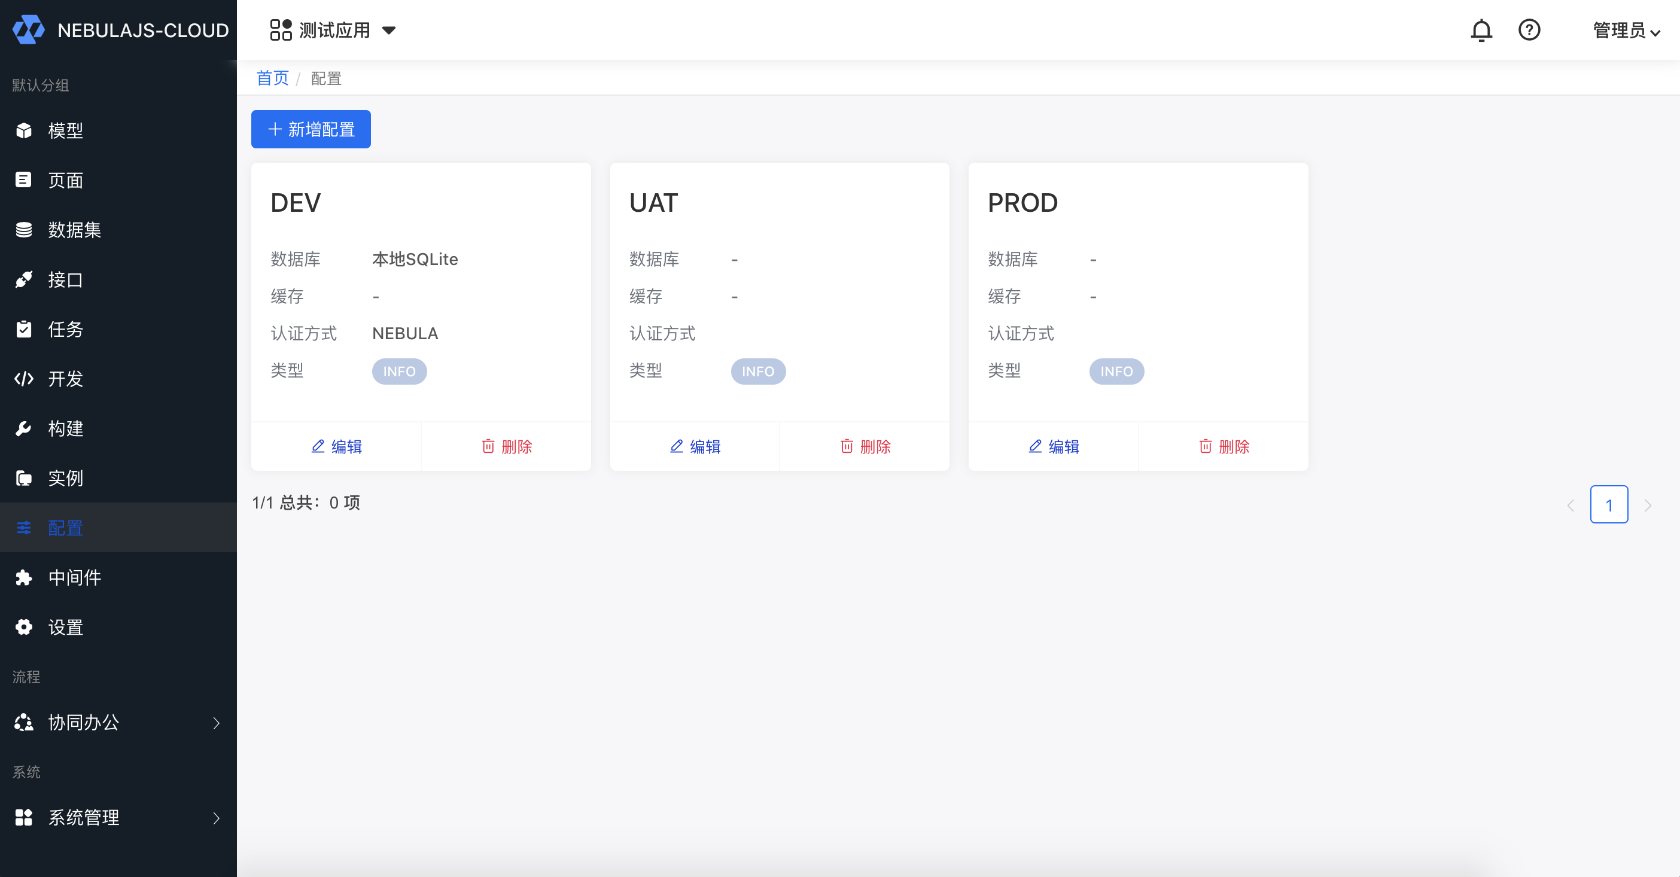Click the 设置 gear icon in sidebar
The width and height of the screenshot is (1680, 877).
(24, 628)
